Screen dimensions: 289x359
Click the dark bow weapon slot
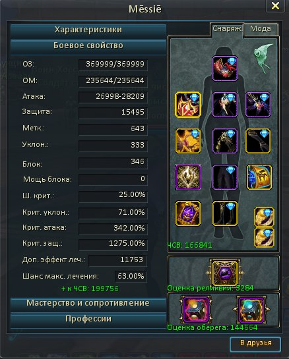tap(258, 141)
